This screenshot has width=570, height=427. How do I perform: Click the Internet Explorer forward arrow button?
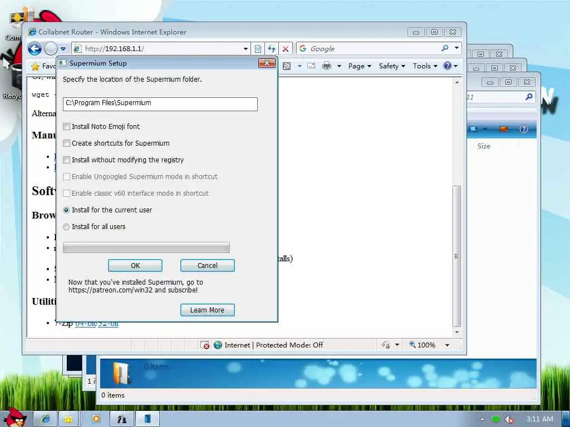click(51, 48)
